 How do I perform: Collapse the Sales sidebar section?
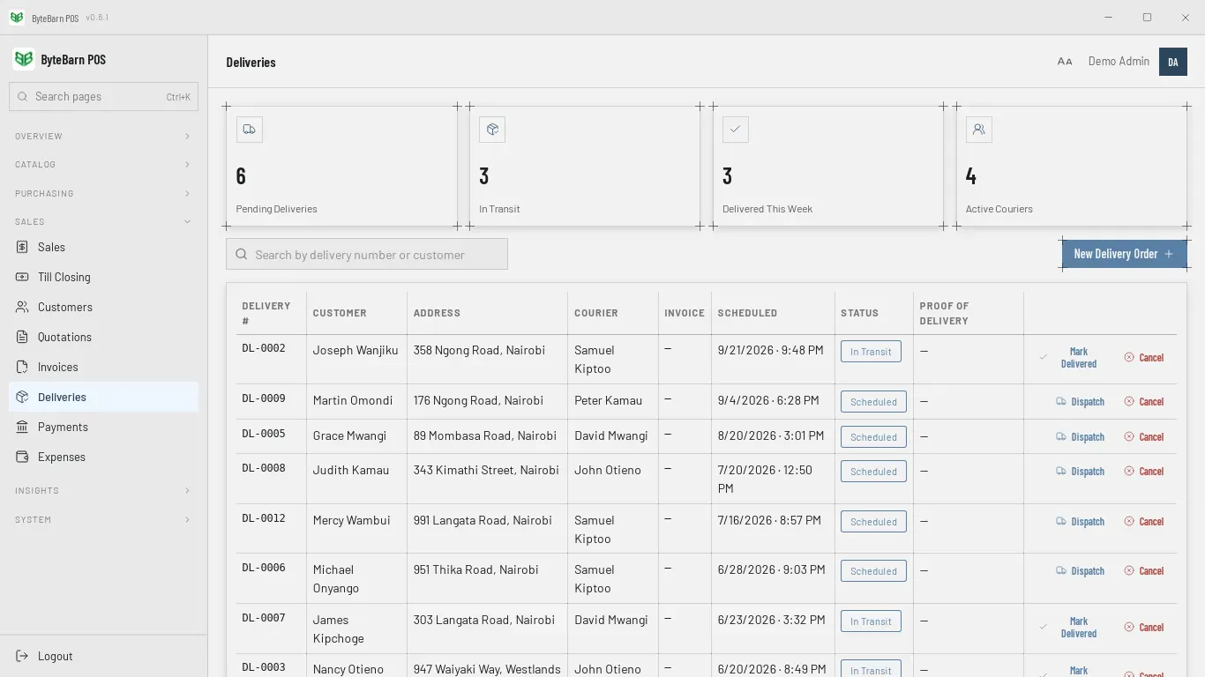[103, 221]
